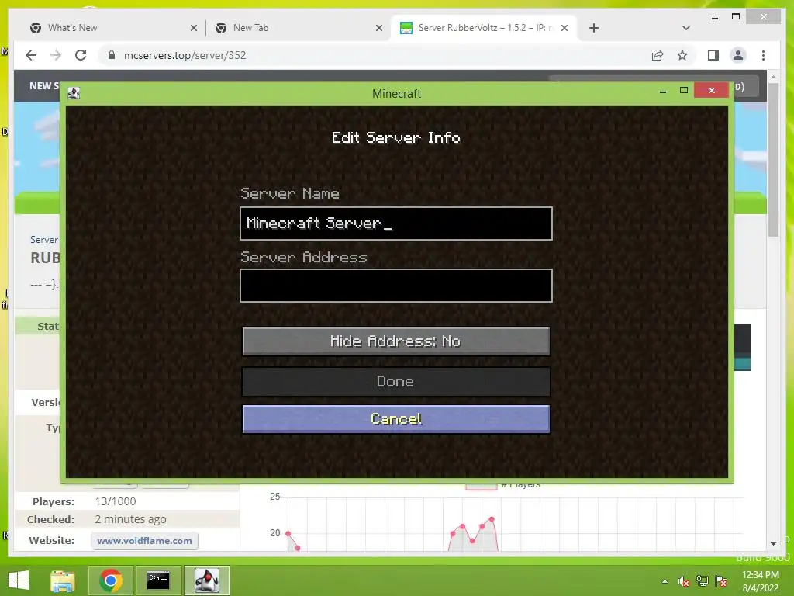Open Chrome side panel

713,55
